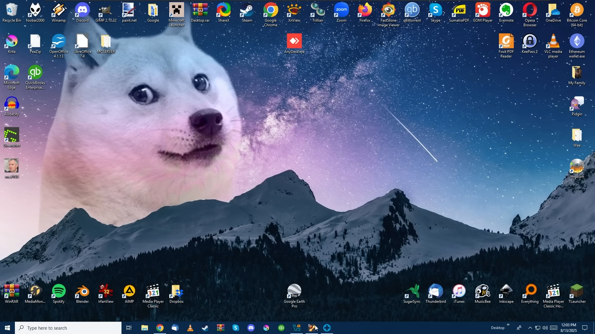Open the notification Action Center
The image size is (595, 334).
pyautogui.click(x=585, y=328)
